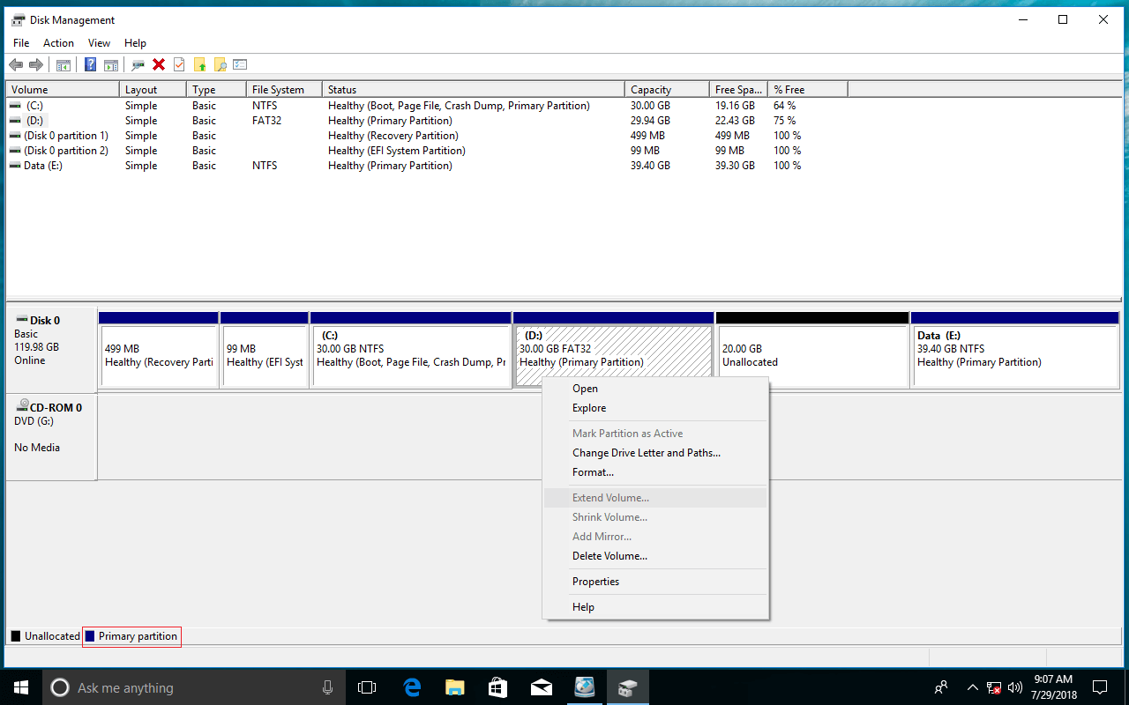Open File Explorer from the taskbar

click(x=454, y=686)
